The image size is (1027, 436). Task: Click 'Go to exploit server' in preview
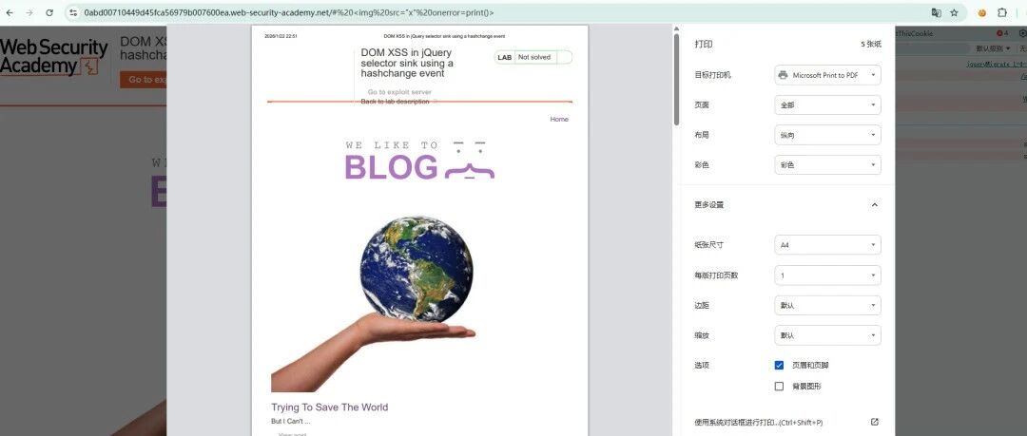coord(399,92)
